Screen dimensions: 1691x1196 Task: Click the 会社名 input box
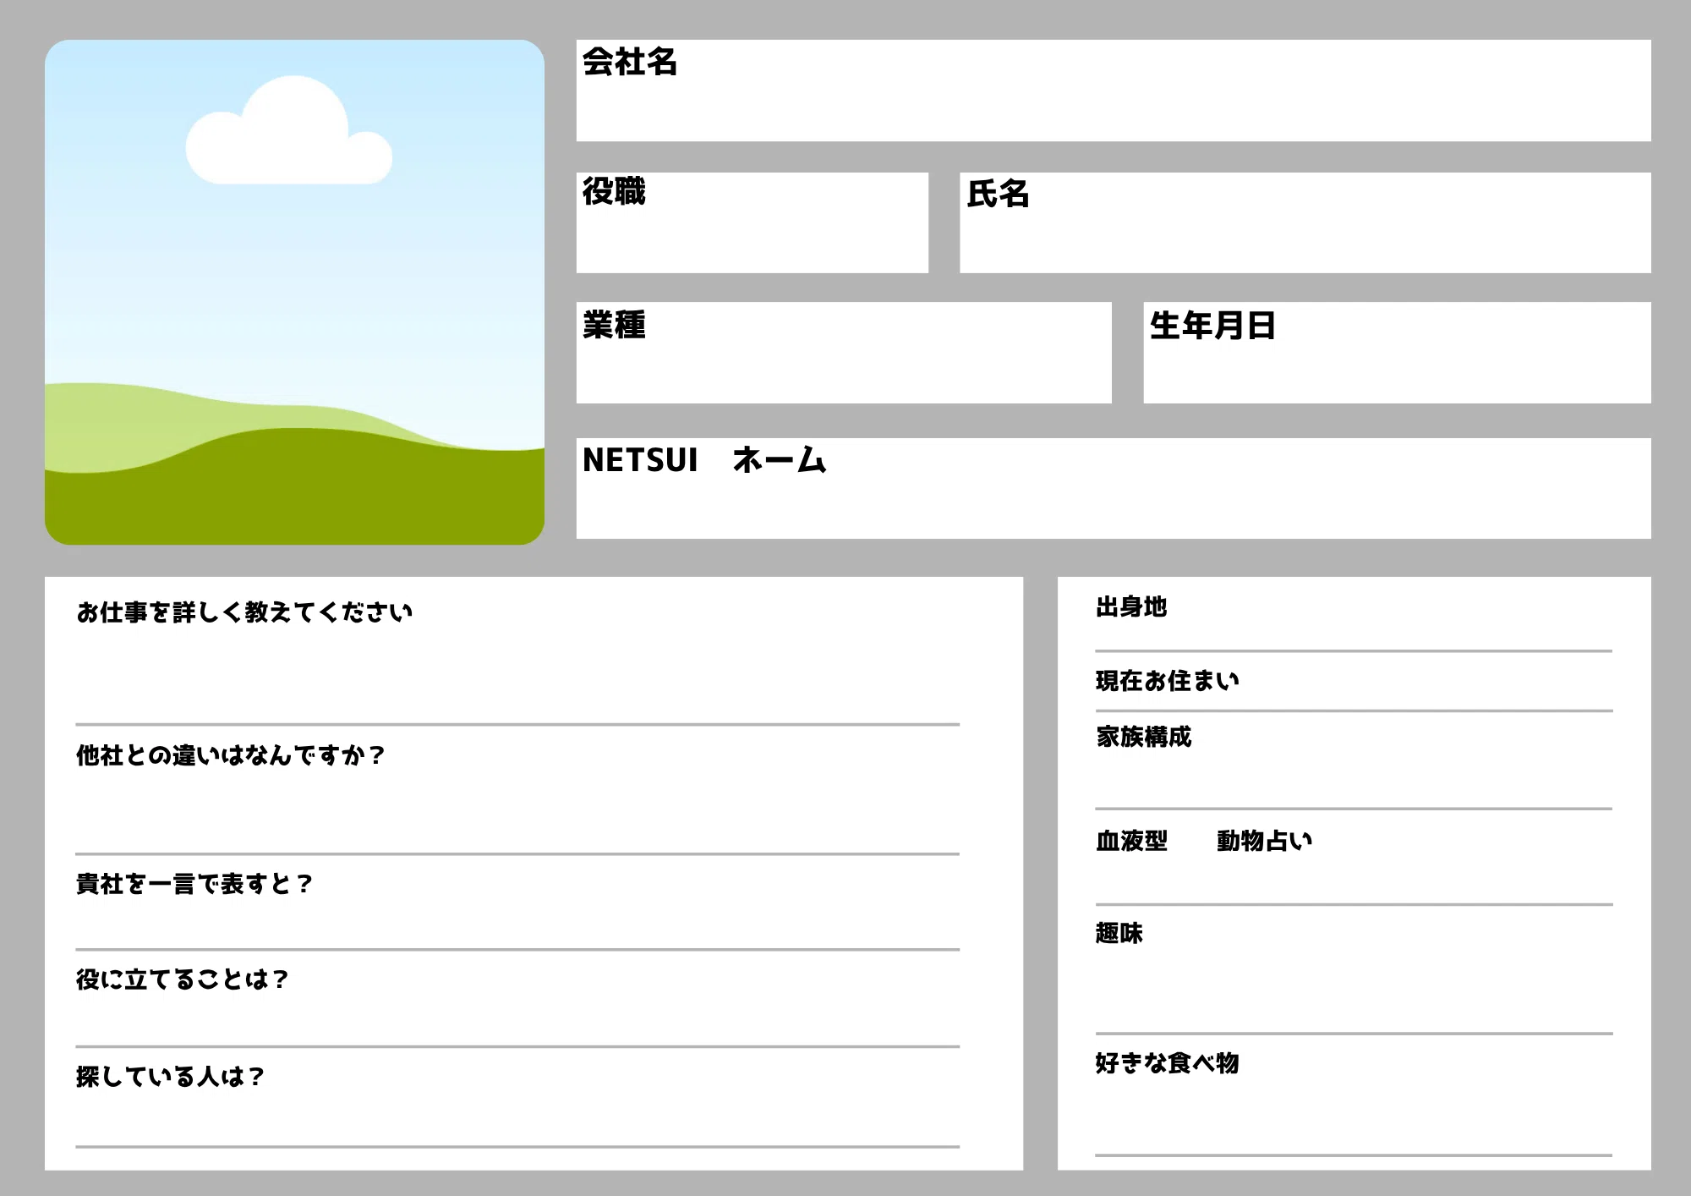pos(1114,91)
